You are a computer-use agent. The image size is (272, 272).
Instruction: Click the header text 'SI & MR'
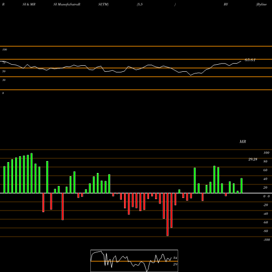pyautogui.click(x=29, y=4)
